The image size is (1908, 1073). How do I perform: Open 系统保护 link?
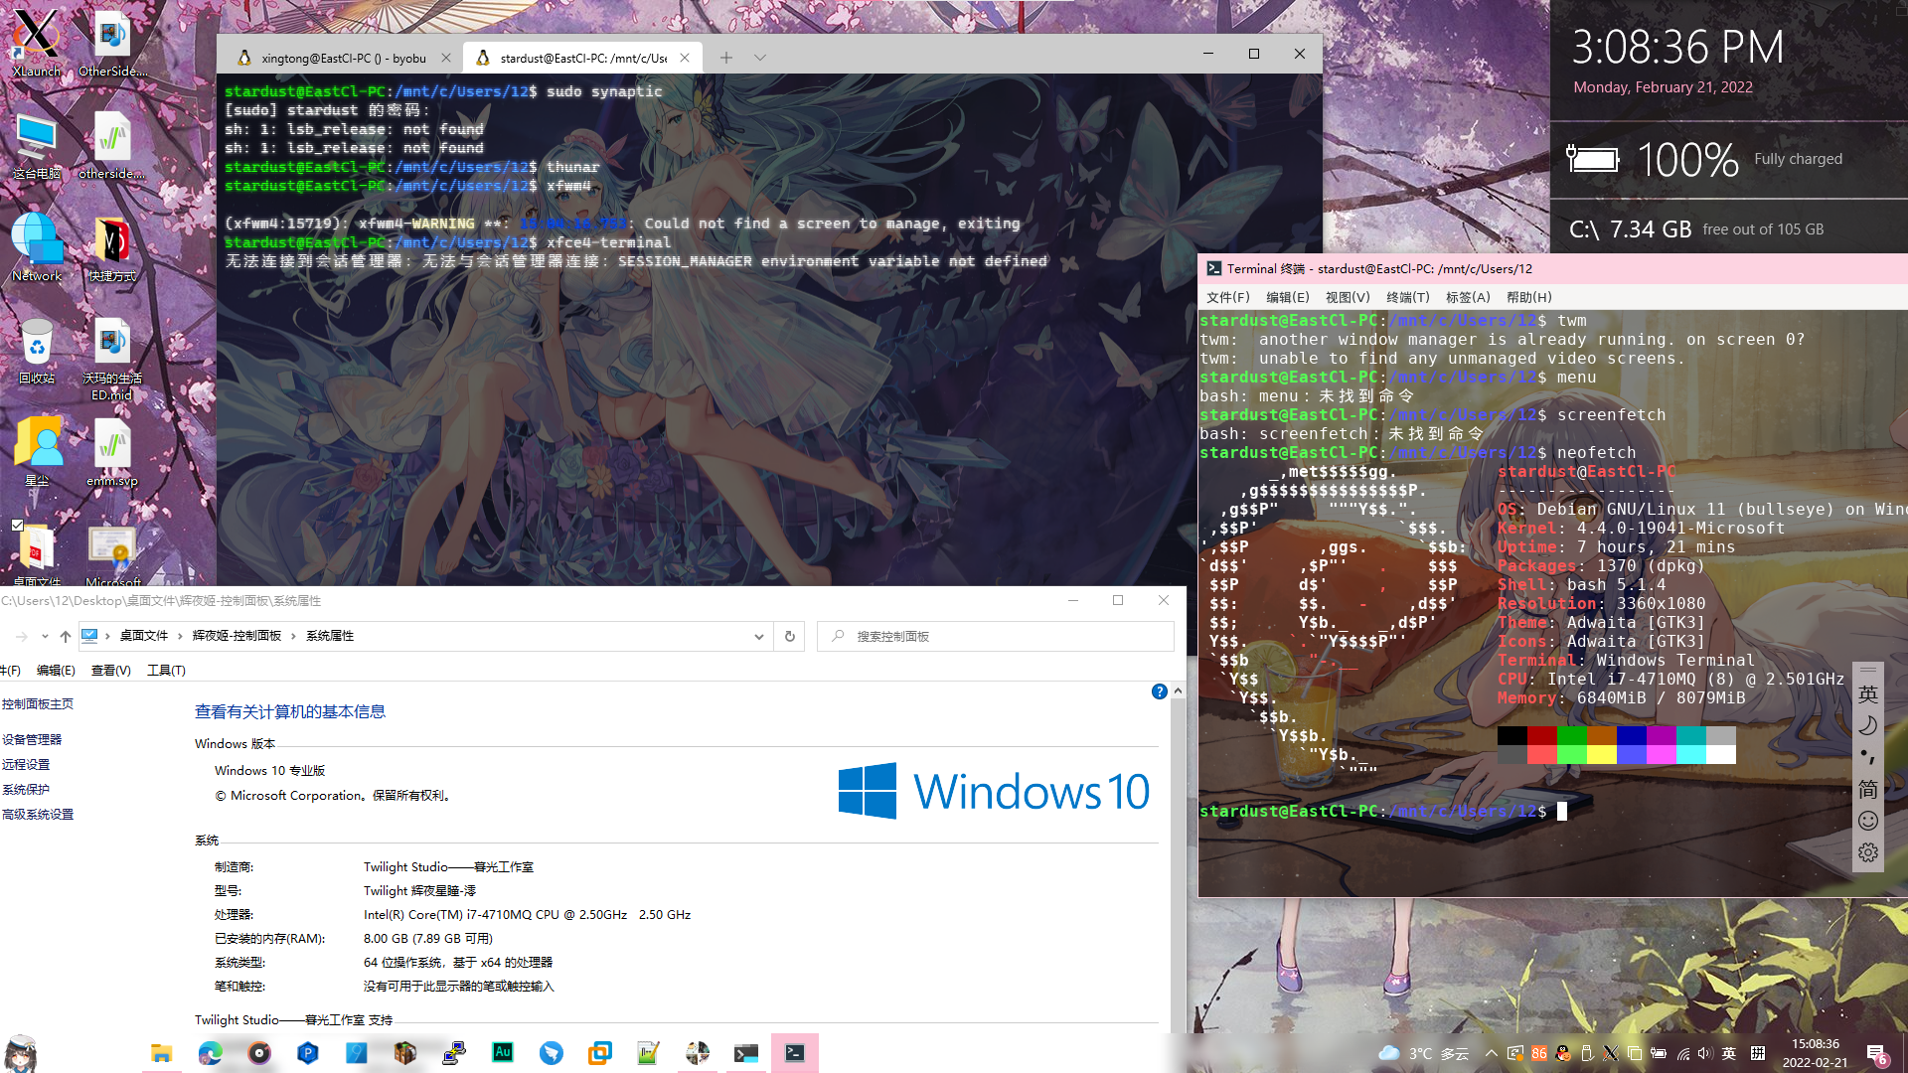(x=26, y=790)
